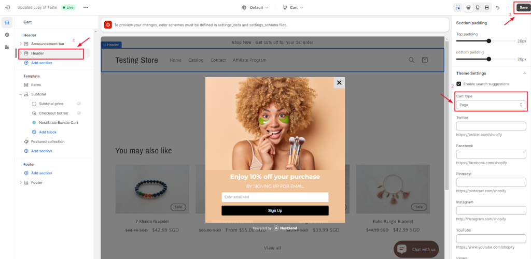The image size is (531, 259).
Task: Click the Twitter URL input field
Action: coord(491,126)
